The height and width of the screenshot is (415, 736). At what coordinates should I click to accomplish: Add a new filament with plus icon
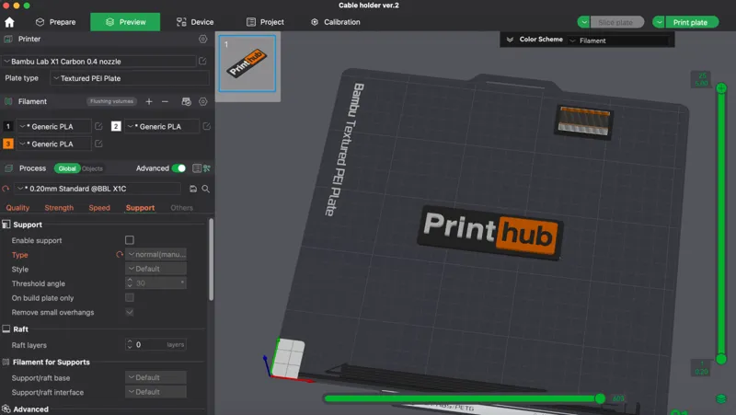[149, 101]
